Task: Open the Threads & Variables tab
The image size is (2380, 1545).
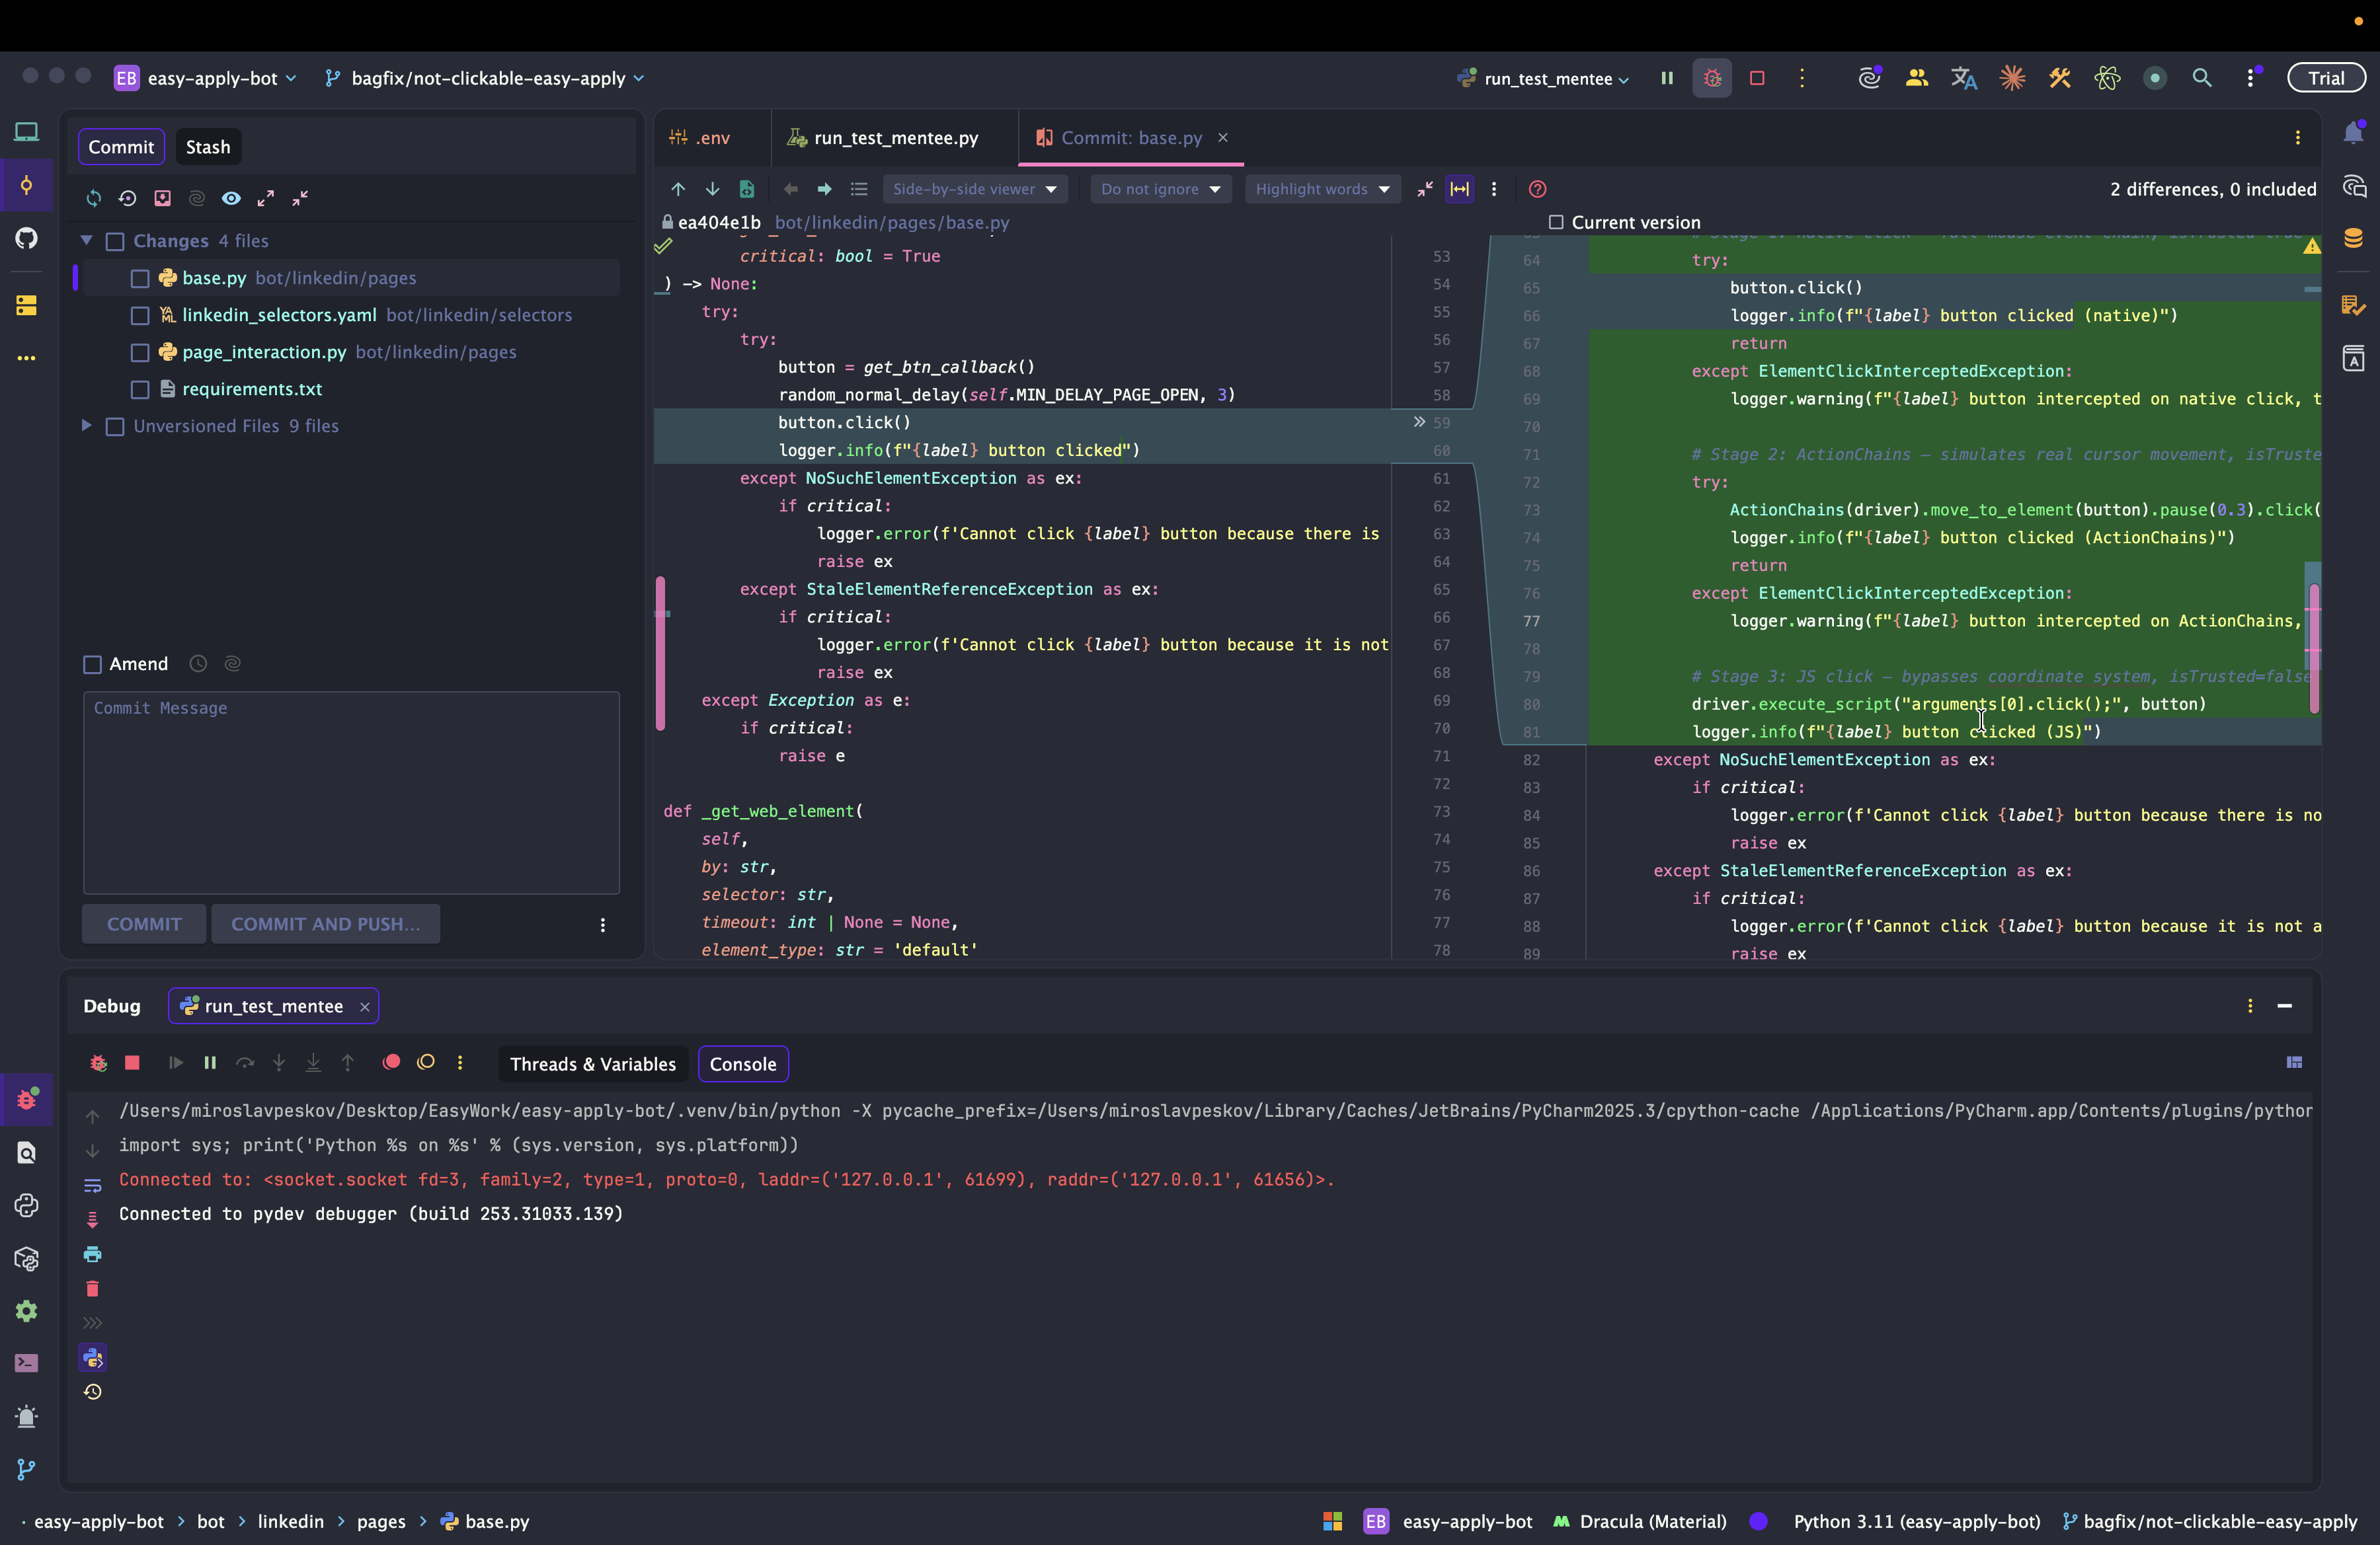Action: pos(592,1063)
